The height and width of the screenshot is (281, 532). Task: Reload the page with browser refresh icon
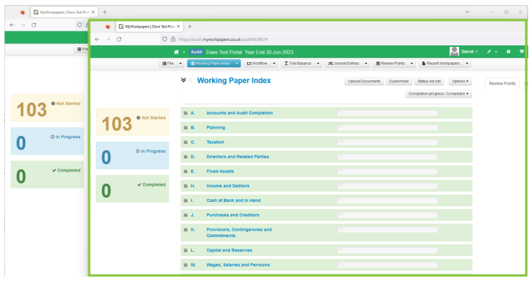pos(119,39)
